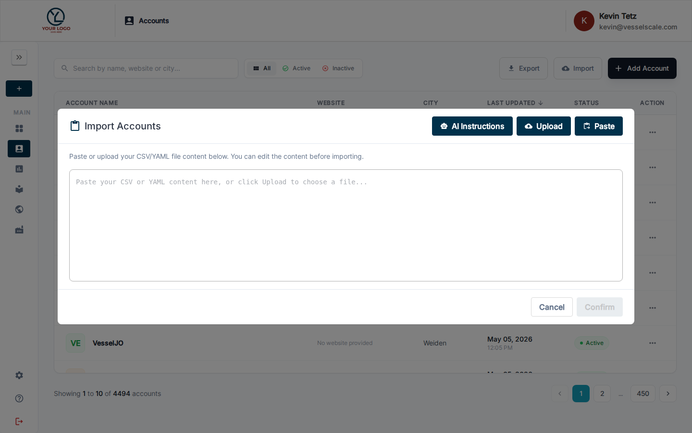Go to next page with right chevron
The width and height of the screenshot is (692, 433).
pos(668,394)
